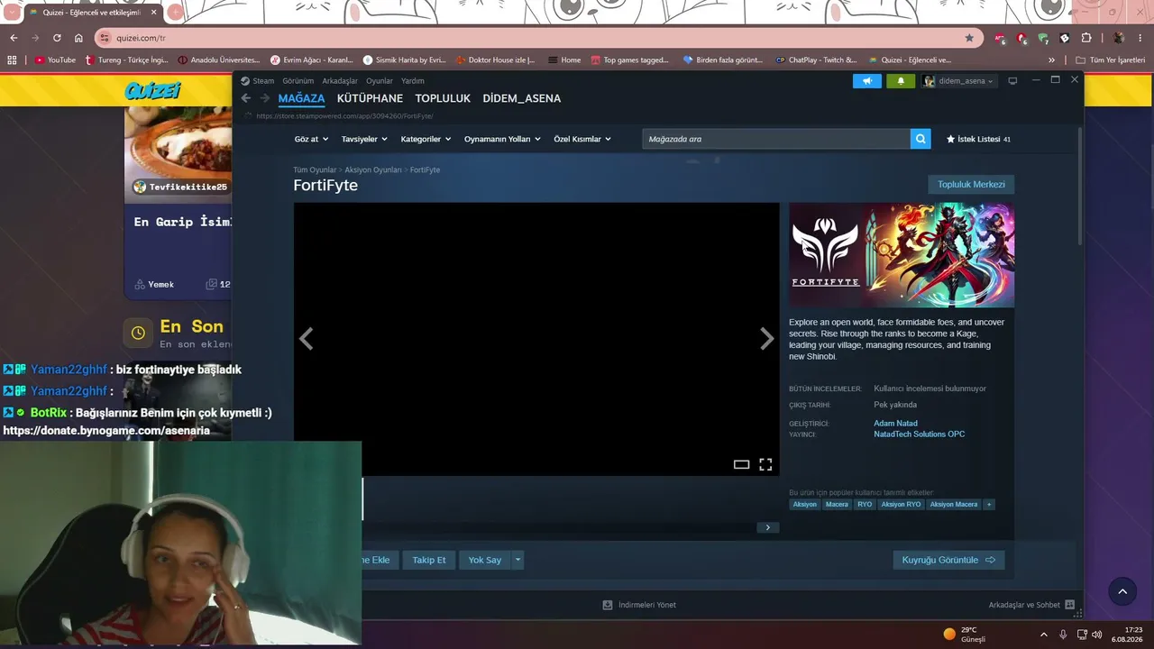Reload the Quizei page in Chrome
The width and height of the screenshot is (1154, 649).
tap(57, 38)
